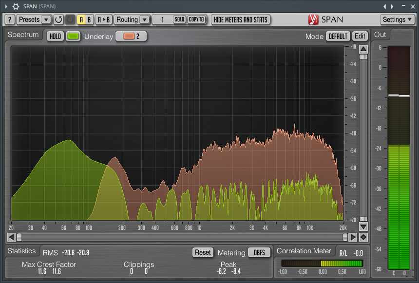The height and width of the screenshot is (283, 419).
Task: Close the SPAN plugin window
Action: click(413, 6)
